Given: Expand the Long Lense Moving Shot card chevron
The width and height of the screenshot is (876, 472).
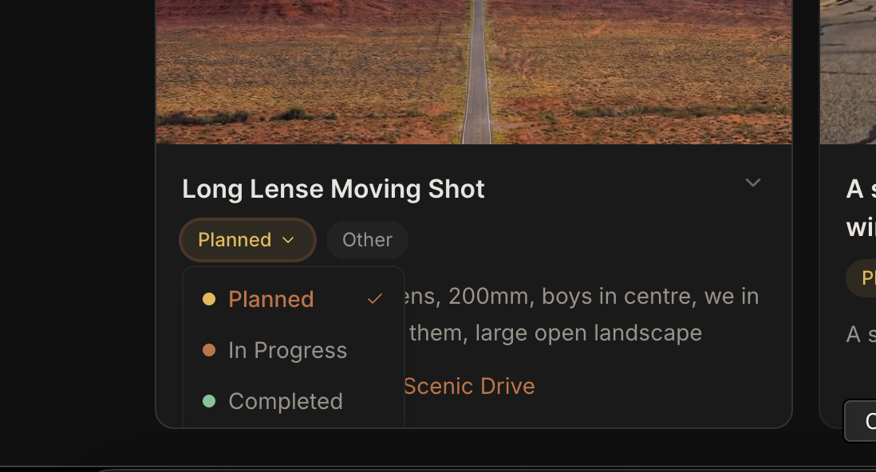Looking at the screenshot, I should [x=752, y=183].
